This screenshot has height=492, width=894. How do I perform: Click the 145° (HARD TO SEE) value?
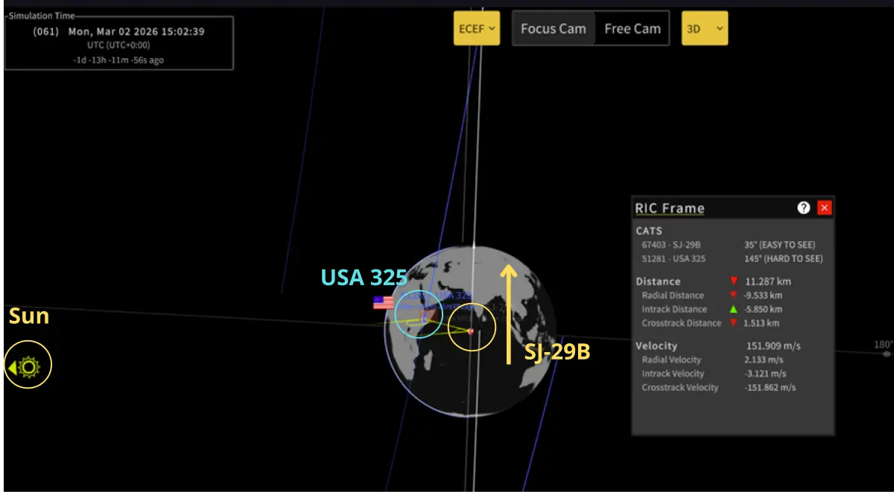pos(783,259)
